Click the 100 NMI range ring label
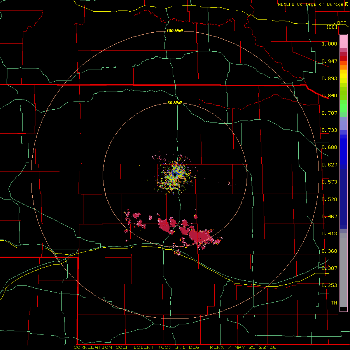The height and width of the screenshot is (350, 350). 175,31
